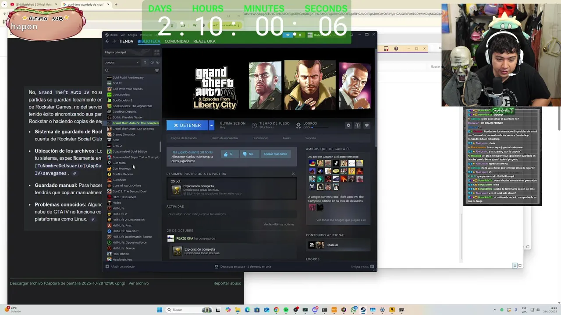The height and width of the screenshot is (315, 561).
Task: Dismiss the Resumen posterior a la partida panel
Action: coord(293,174)
